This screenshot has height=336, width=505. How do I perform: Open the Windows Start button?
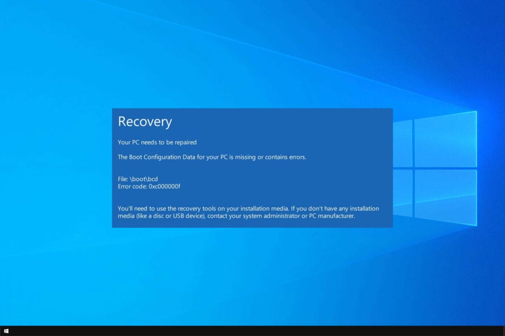pos(6,331)
